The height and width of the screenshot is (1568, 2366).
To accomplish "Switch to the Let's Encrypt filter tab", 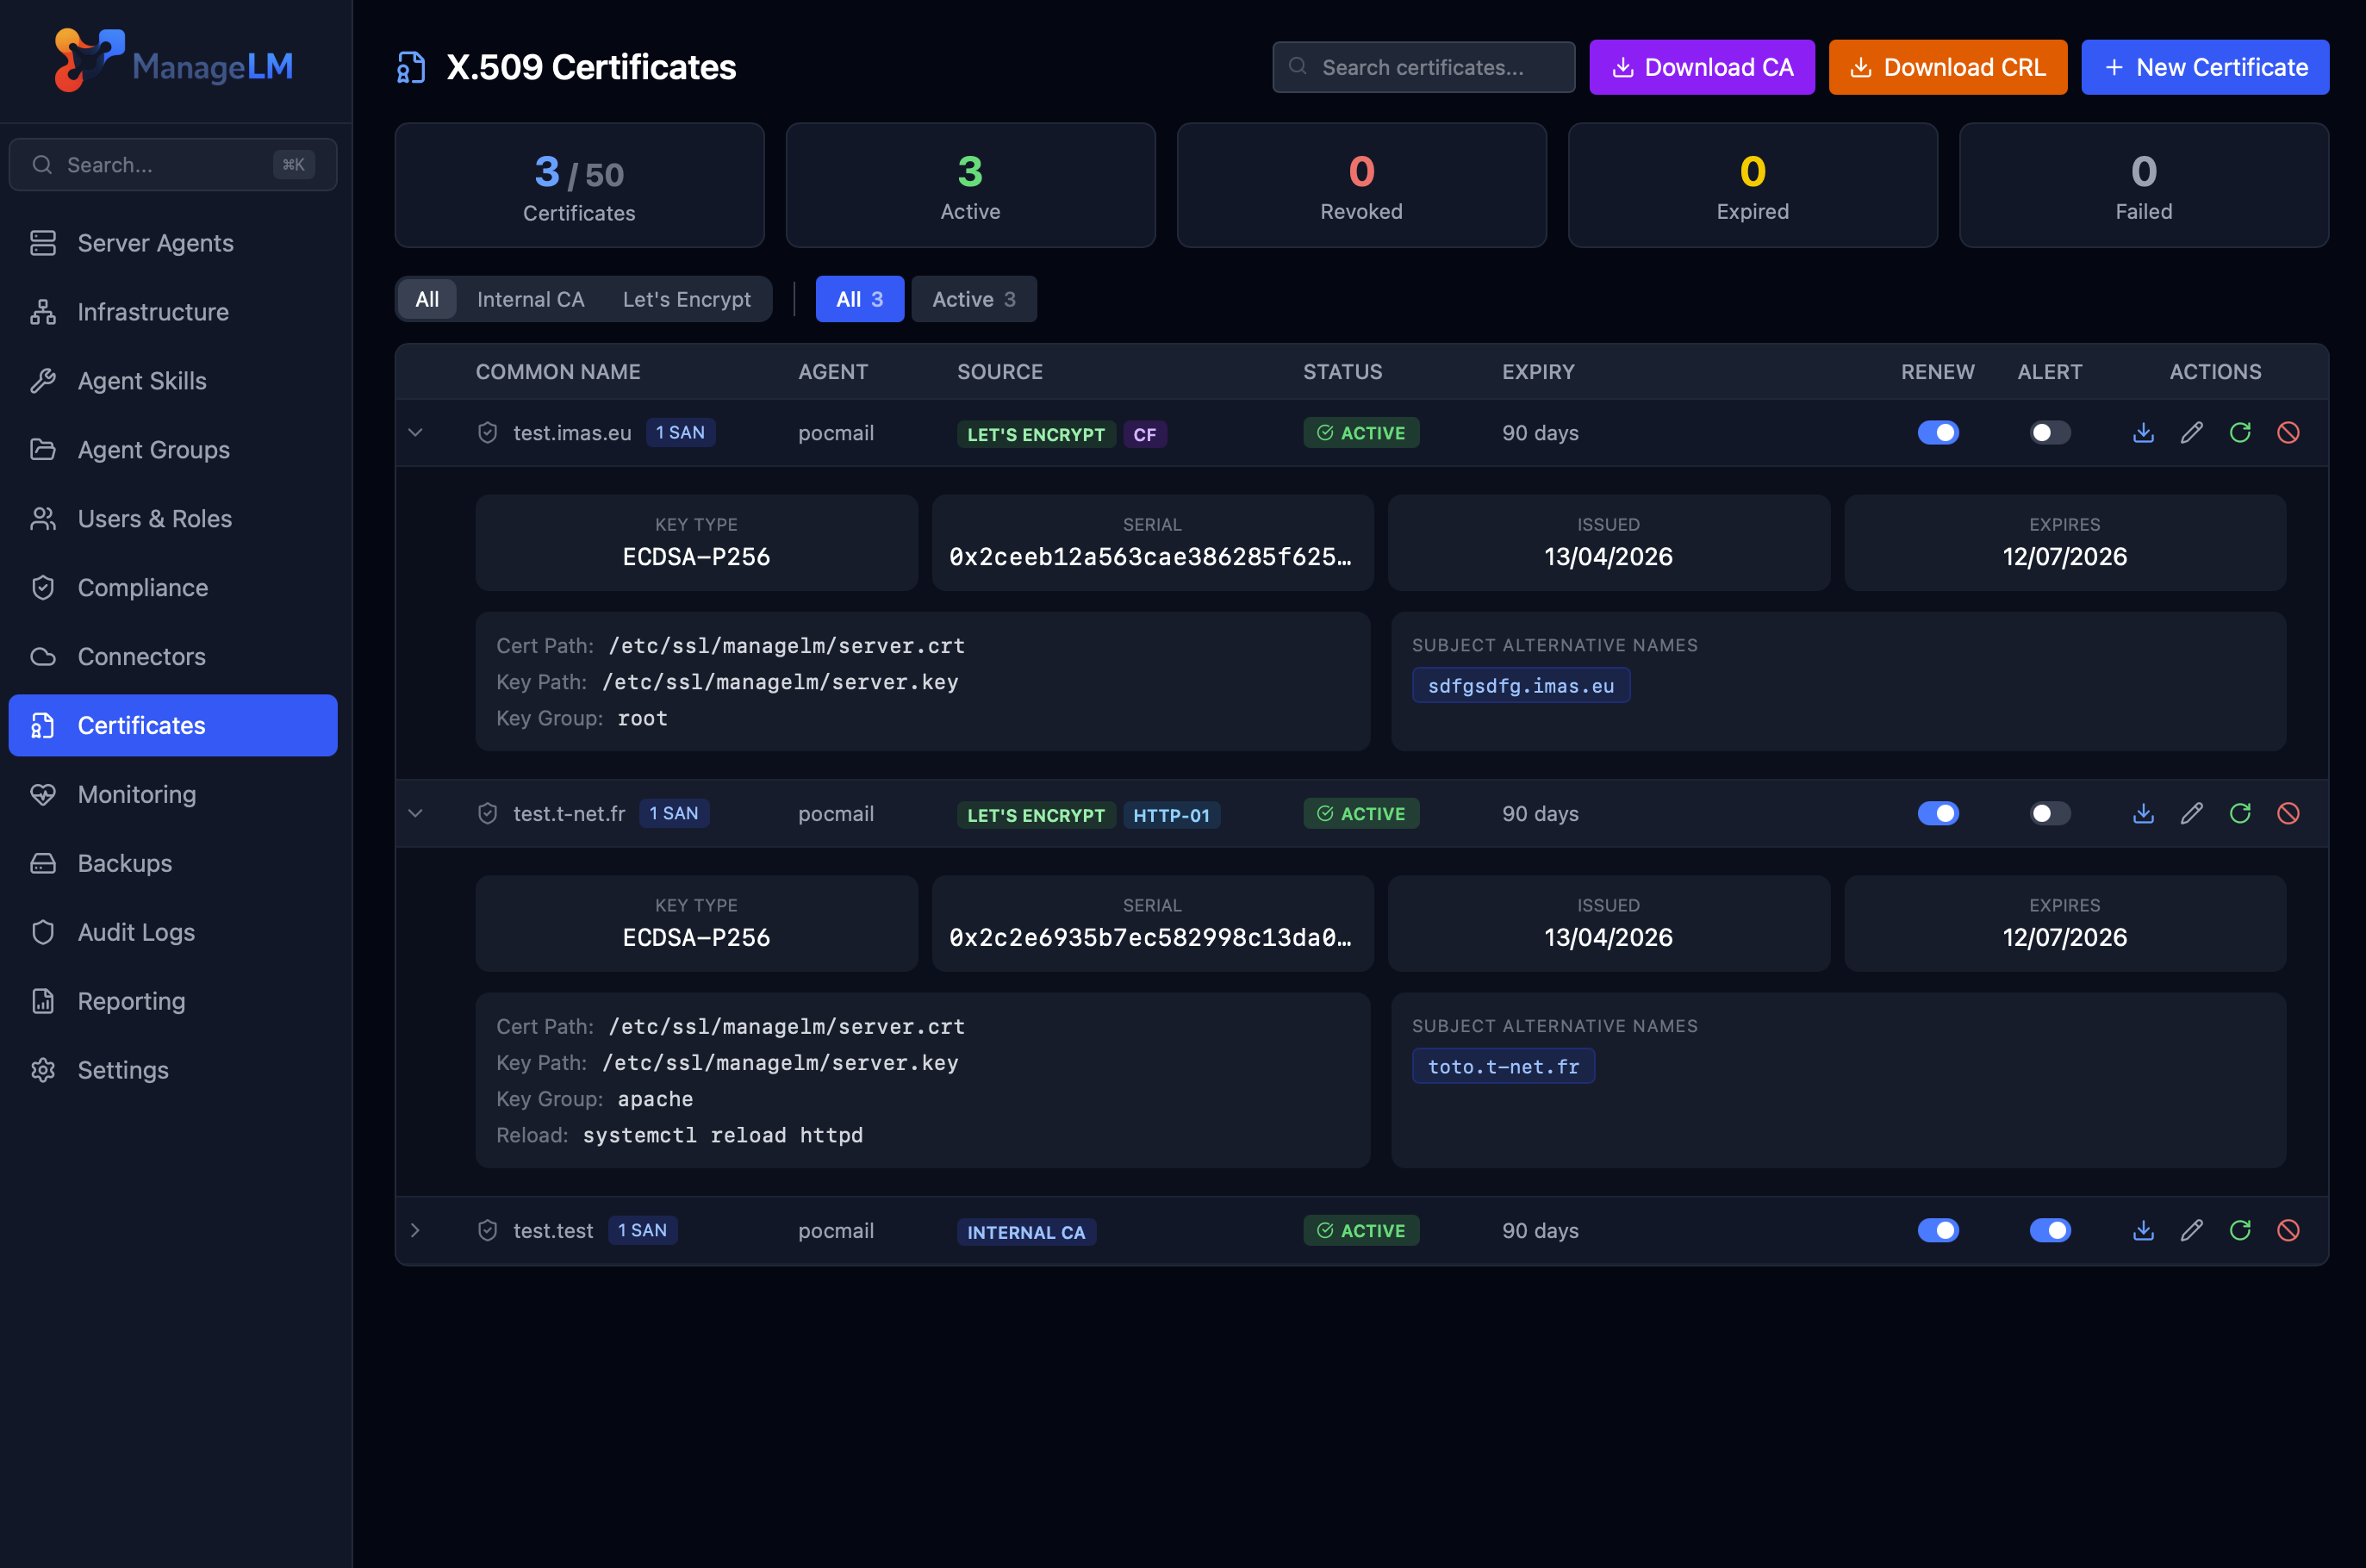I will click(687, 298).
